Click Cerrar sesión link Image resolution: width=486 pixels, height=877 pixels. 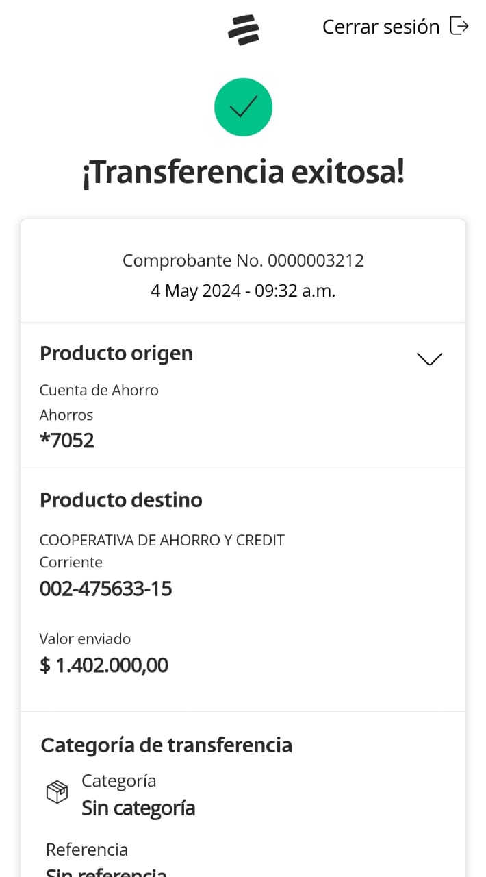pos(381,27)
